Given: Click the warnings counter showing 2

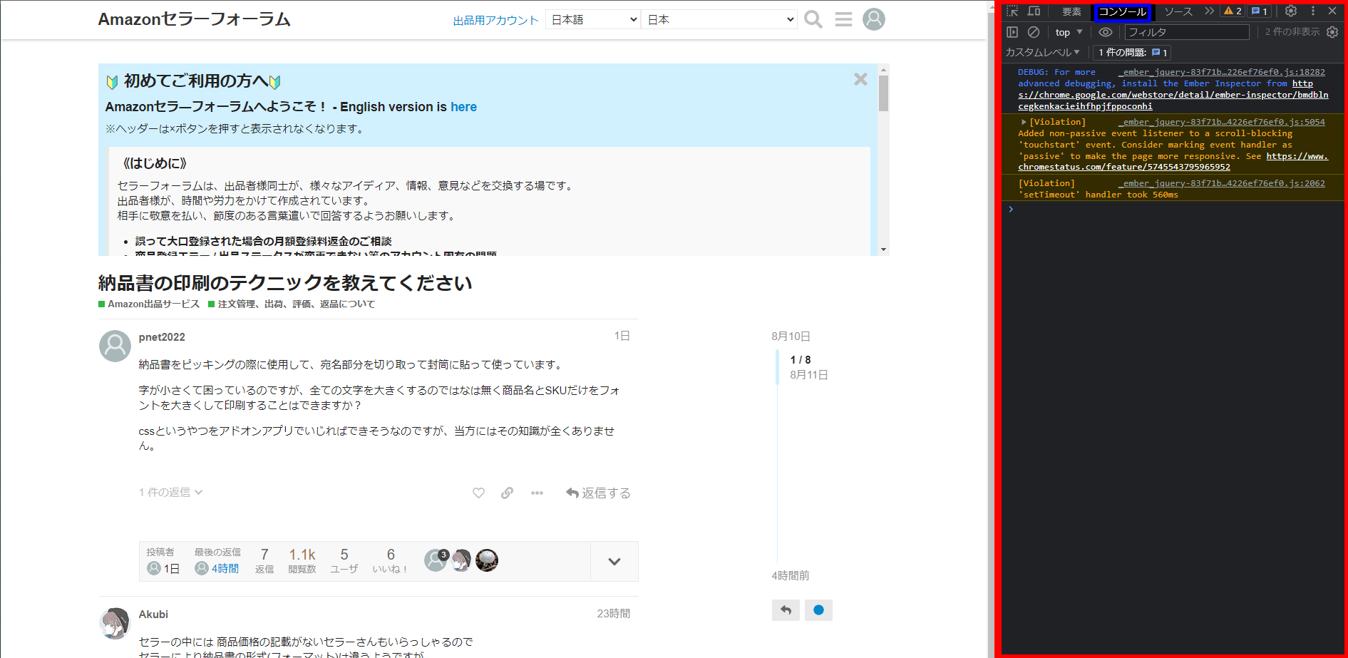Looking at the screenshot, I should [x=1233, y=11].
